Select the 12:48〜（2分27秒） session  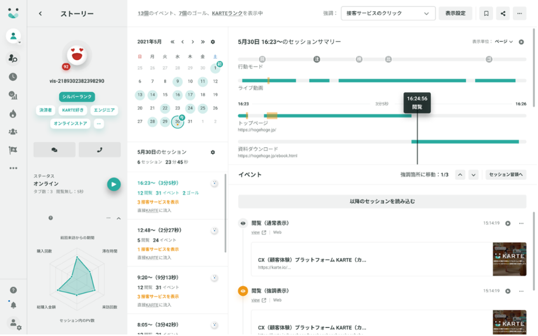click(177, 243)
